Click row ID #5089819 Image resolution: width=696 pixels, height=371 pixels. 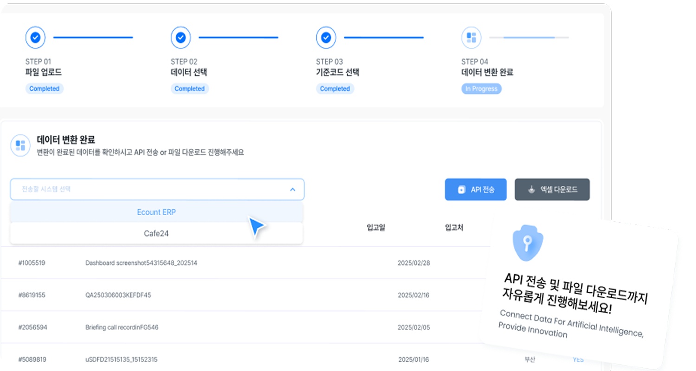coord(32,359)
